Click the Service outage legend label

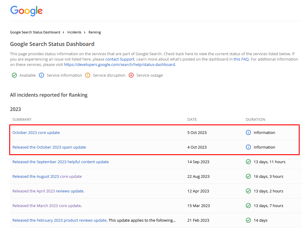point(150,75)
